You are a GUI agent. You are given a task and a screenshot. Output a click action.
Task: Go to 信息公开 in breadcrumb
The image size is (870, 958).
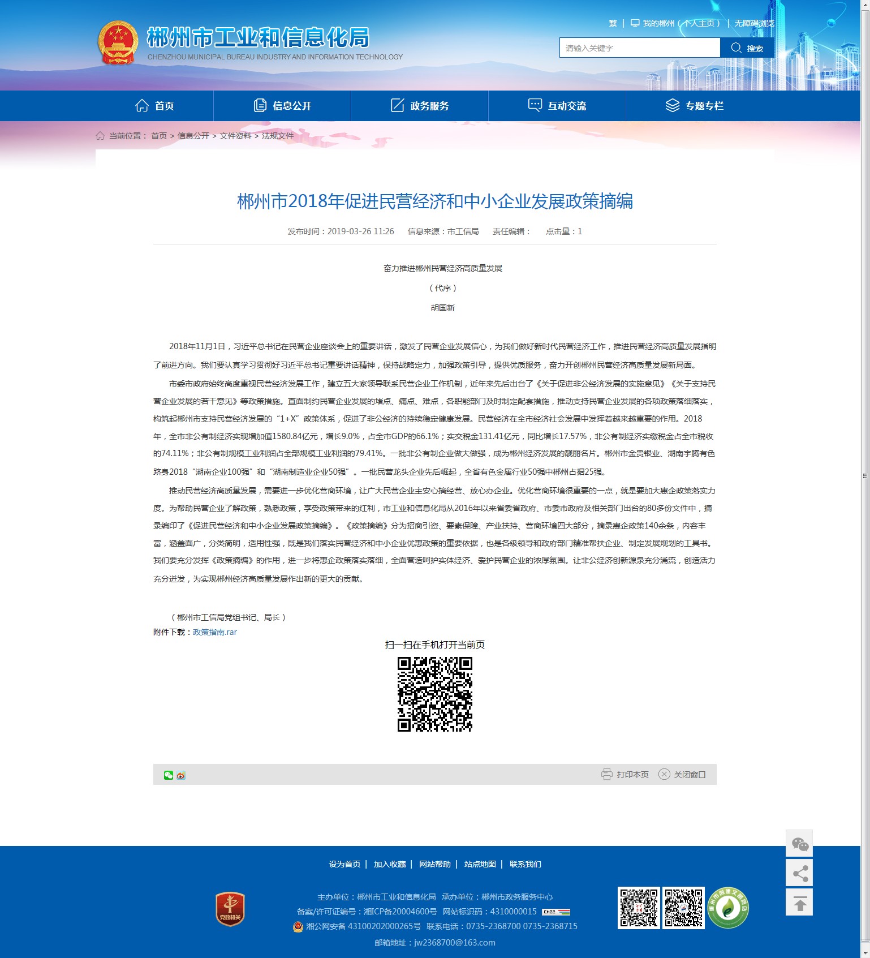point(193,136)
